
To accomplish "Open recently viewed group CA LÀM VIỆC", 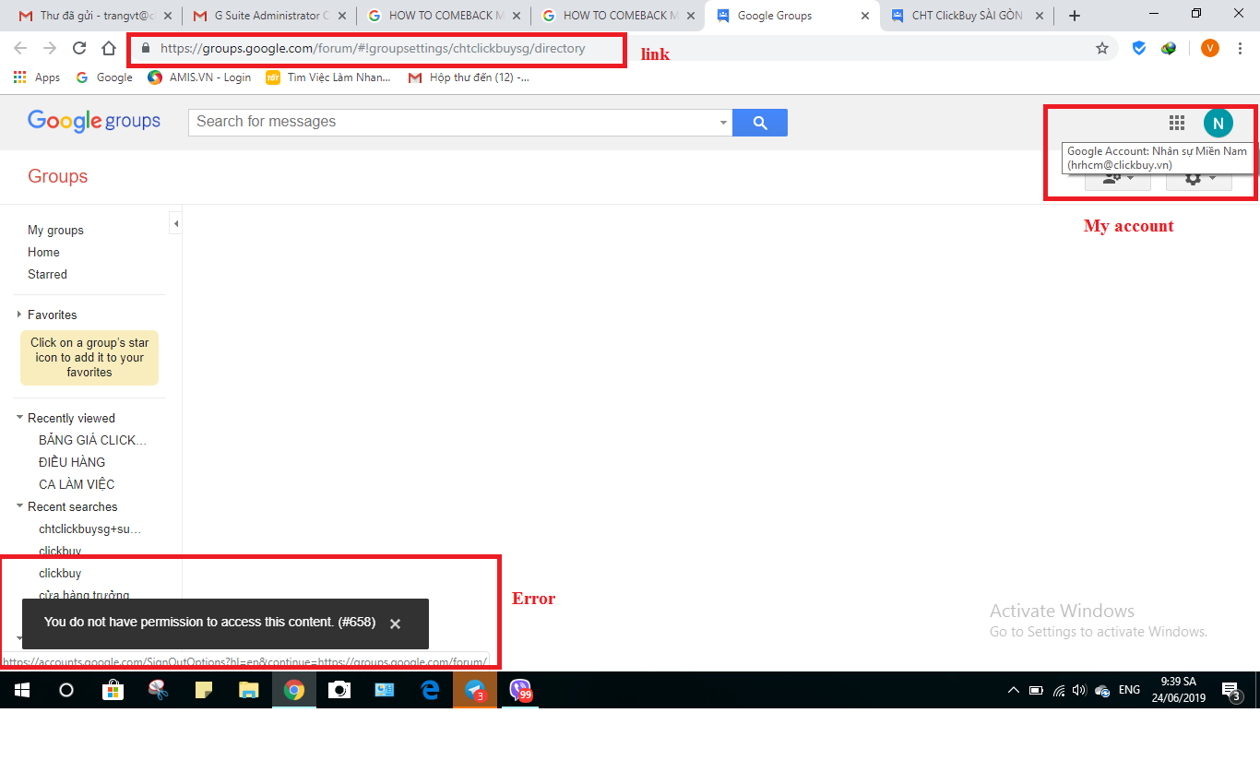I will (x=77, y=484).
